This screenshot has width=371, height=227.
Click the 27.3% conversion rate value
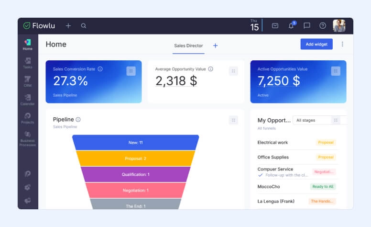point(70,81)
